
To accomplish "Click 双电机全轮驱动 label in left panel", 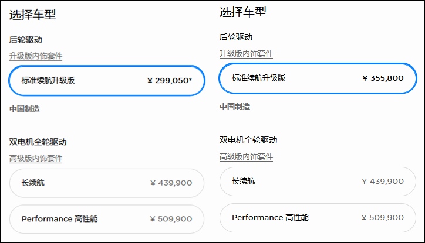I will 38,142.
